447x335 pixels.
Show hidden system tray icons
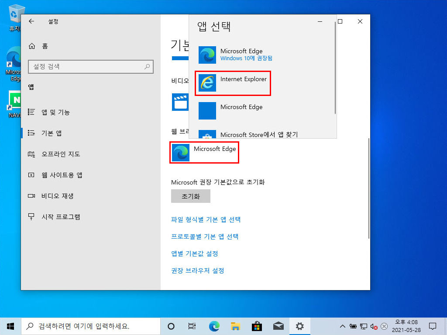[343, 326]
